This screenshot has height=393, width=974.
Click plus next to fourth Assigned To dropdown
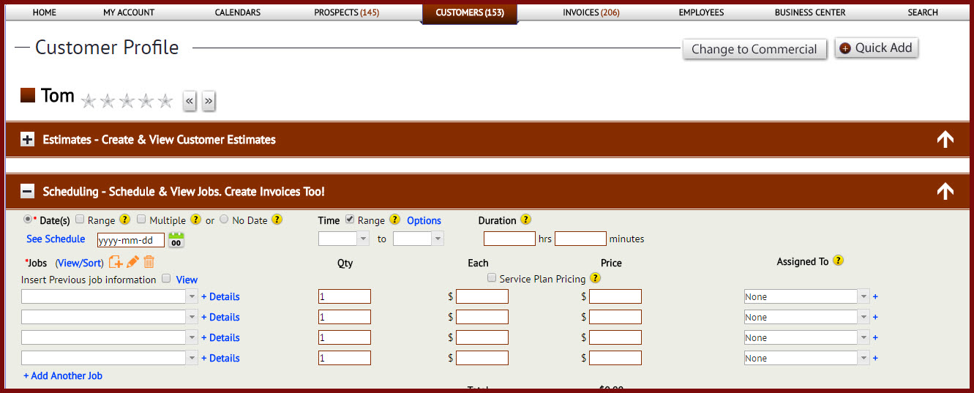[x=875, y=358]
